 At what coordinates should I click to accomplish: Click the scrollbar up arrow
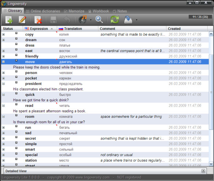tap(211, 34)
